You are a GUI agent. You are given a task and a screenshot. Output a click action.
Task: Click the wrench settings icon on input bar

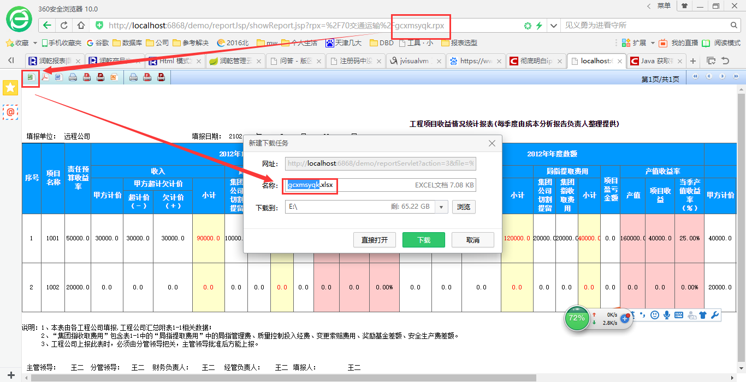[714, 315]
